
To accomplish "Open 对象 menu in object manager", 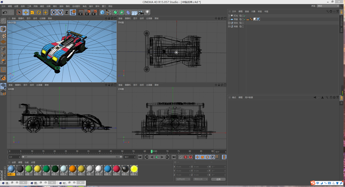I will (253, 12).
